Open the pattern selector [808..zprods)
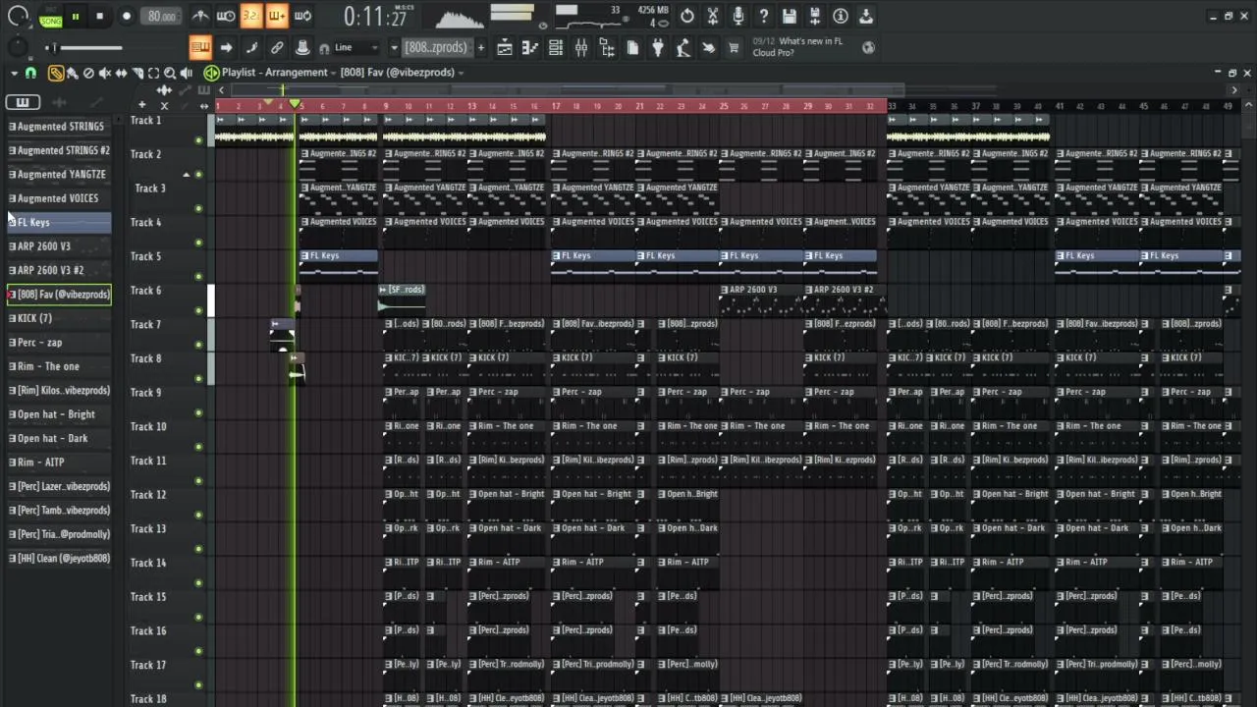This screenshot has height=707, width=1257. pos(436,47)
